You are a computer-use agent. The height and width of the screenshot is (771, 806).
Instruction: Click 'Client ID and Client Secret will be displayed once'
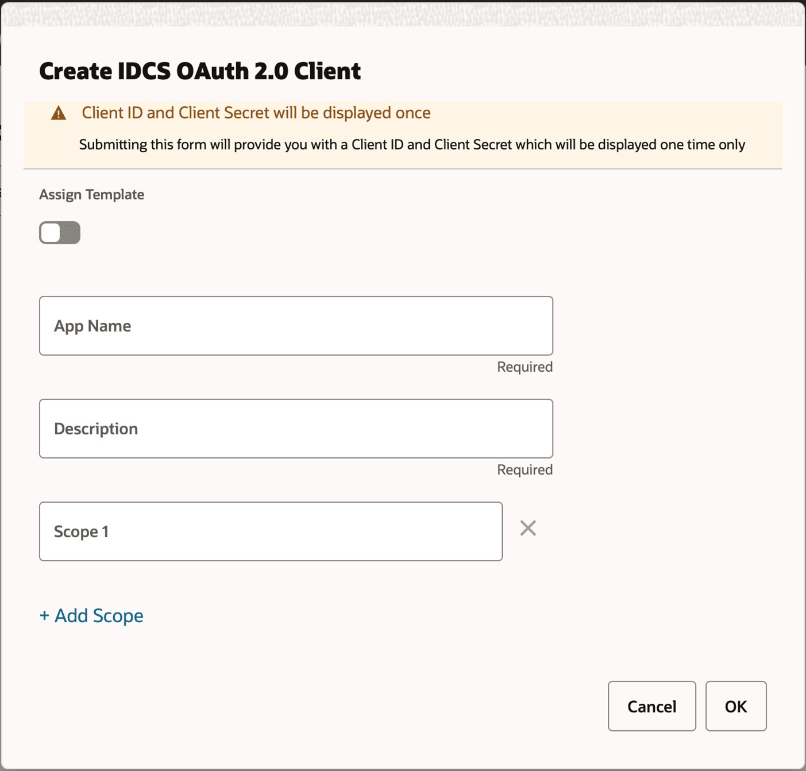tap(256, 113)
